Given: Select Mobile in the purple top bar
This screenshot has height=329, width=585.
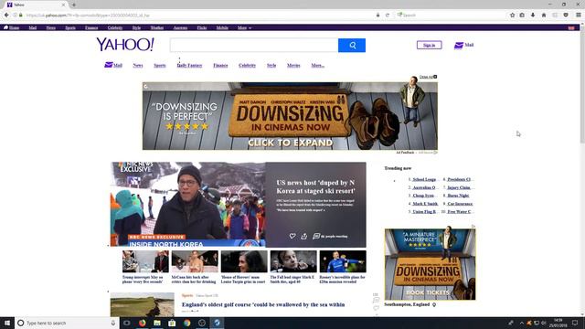Looking at the screenshot, I should [222, 28].
